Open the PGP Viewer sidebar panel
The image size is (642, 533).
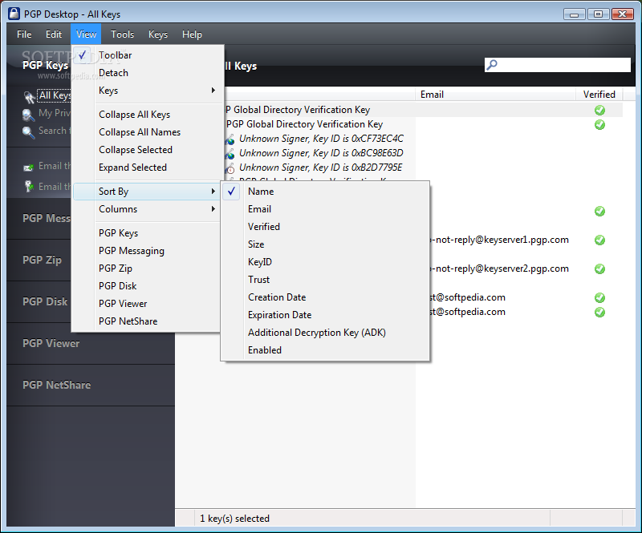coord(91,343)
